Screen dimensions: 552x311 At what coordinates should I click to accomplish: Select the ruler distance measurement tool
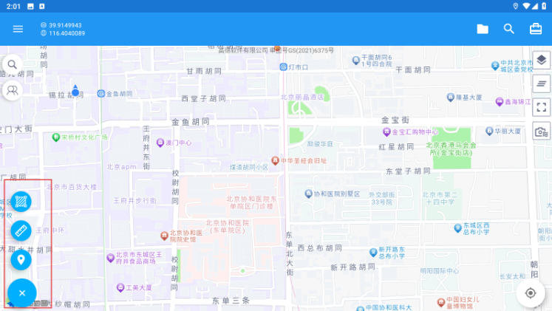[21, 230]
